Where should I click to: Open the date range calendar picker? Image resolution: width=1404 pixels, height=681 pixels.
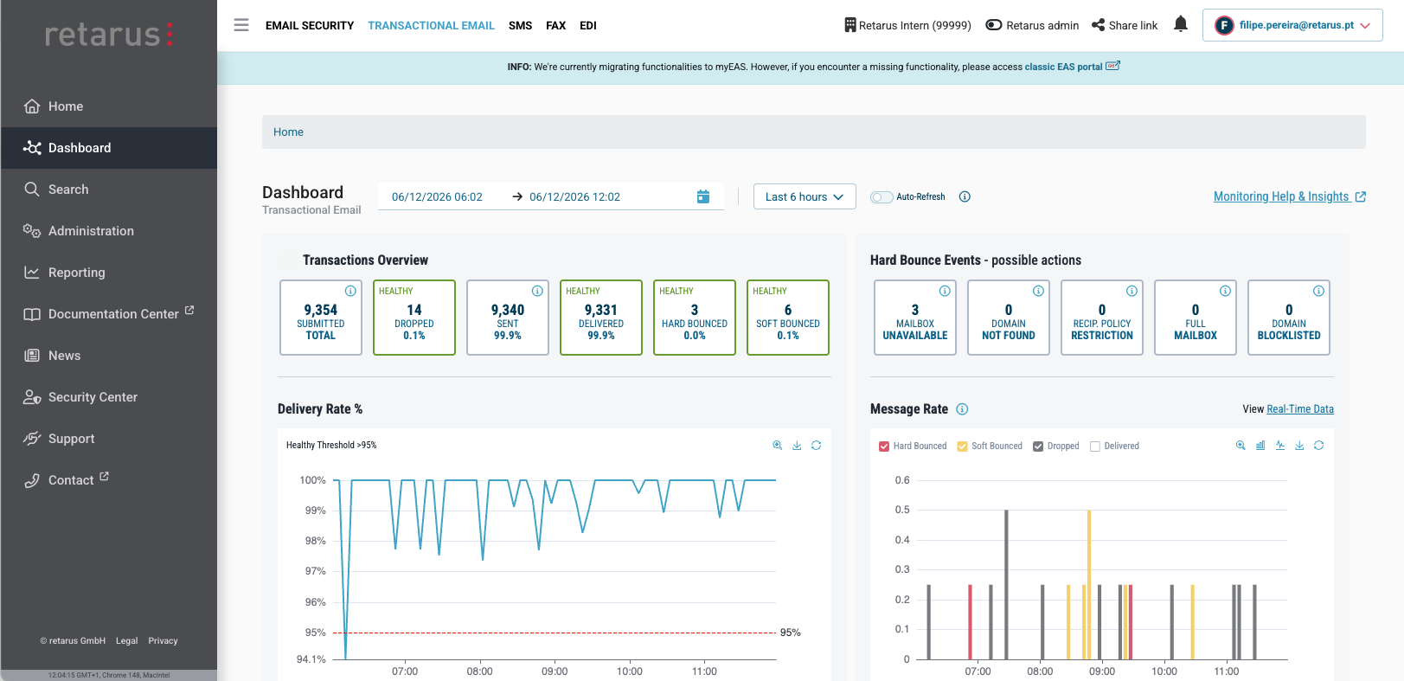703,197
